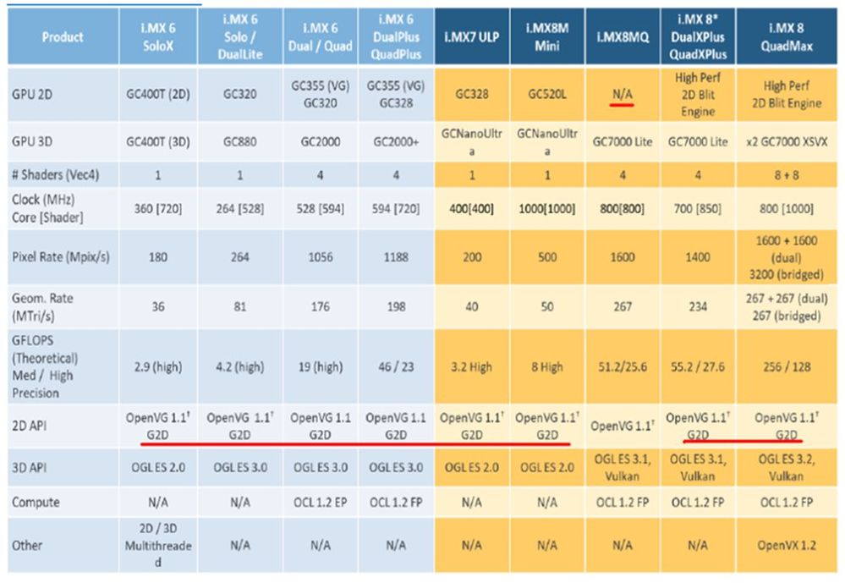Click the "GC400T (2D)" cell
Screen dimensions: 845x583
point(158,95)
